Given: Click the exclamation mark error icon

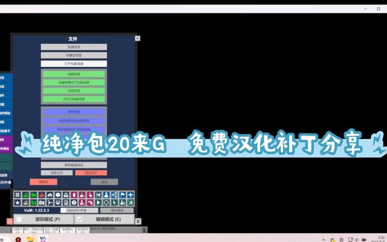Looking at the screenshot, I should pos(74,203).
